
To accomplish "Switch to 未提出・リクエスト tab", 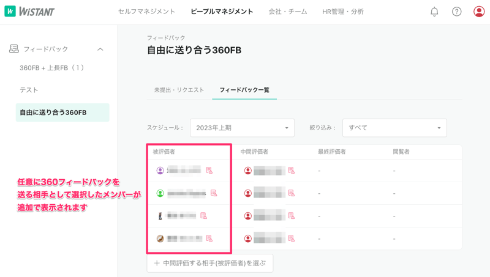I will 179,90.
